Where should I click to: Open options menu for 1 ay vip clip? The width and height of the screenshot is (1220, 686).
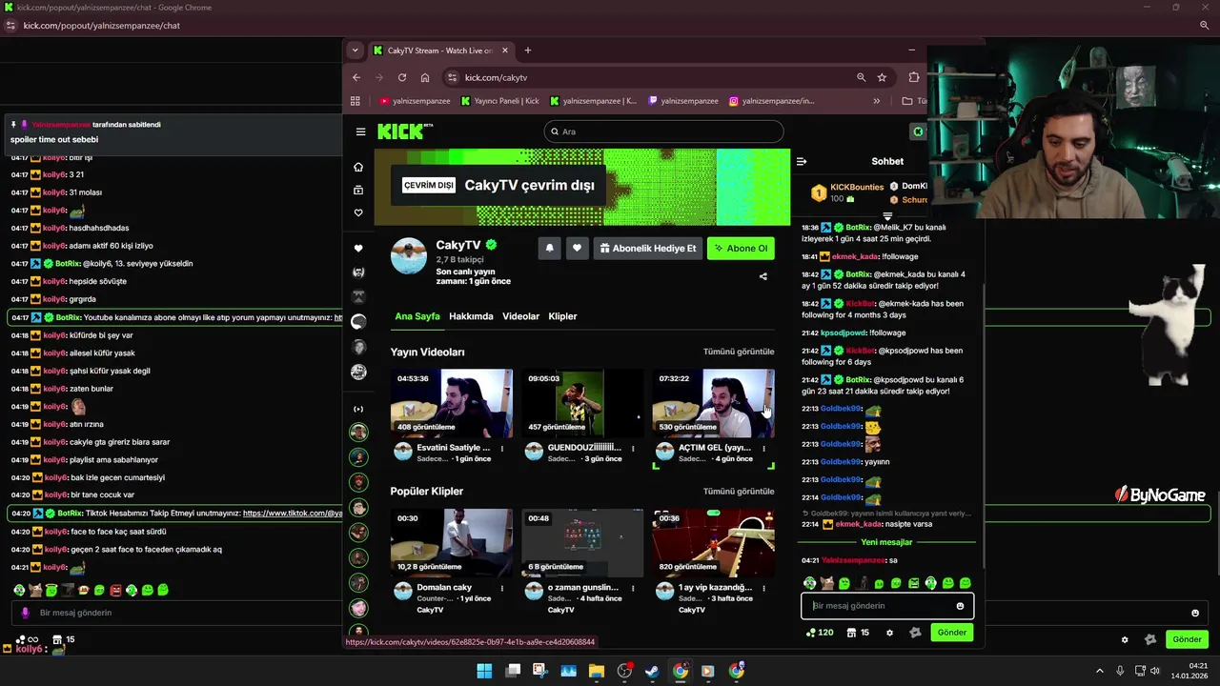(762, 587)
